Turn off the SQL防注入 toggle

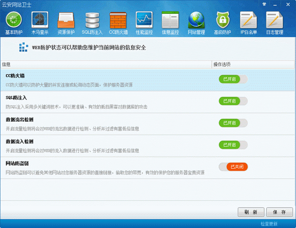(233, 101)
